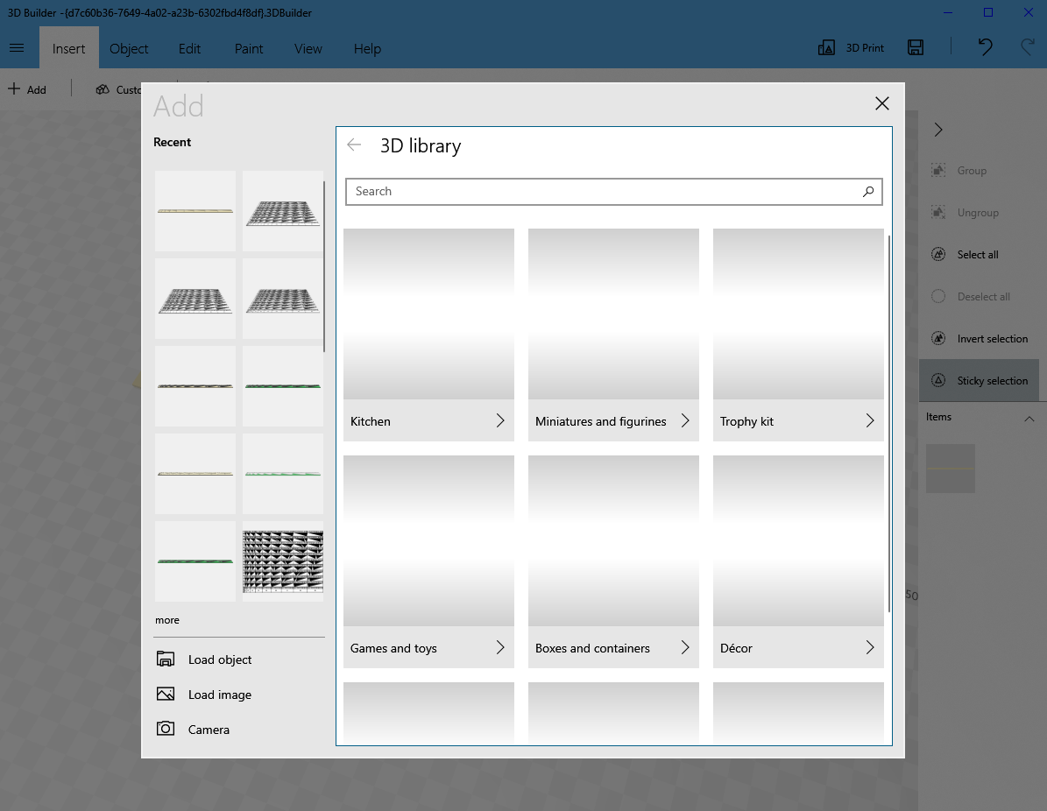The image size is (1047, 811).
Task: Click the 3D library search field
Action: [613, 192]
